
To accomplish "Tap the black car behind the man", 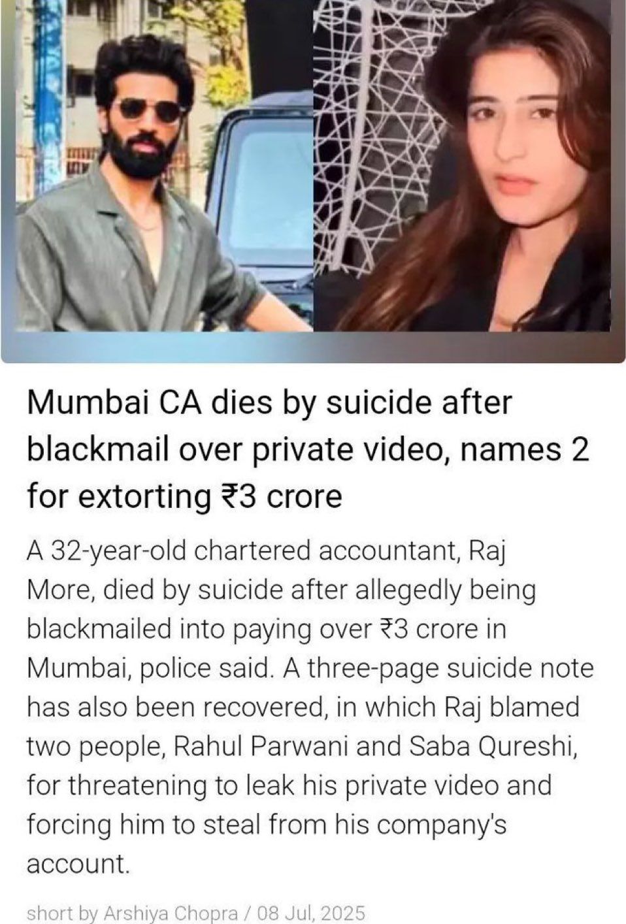I will 261,196.
